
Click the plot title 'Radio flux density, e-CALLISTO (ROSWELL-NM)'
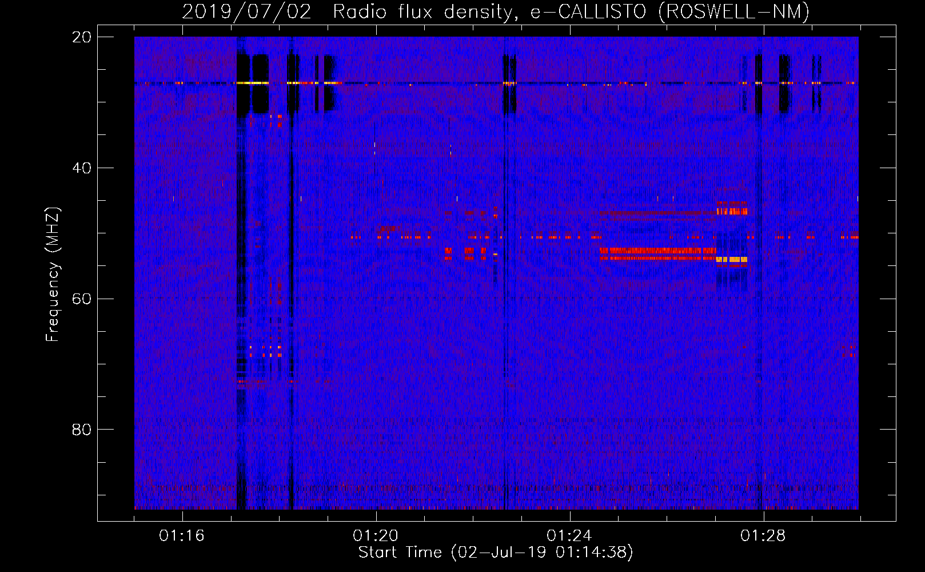point(571,11)
